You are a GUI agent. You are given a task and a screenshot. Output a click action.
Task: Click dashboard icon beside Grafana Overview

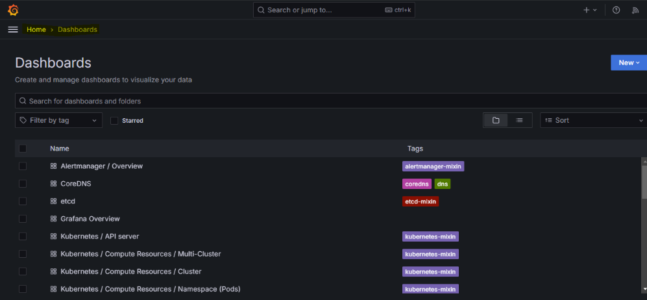click(53, 219)
